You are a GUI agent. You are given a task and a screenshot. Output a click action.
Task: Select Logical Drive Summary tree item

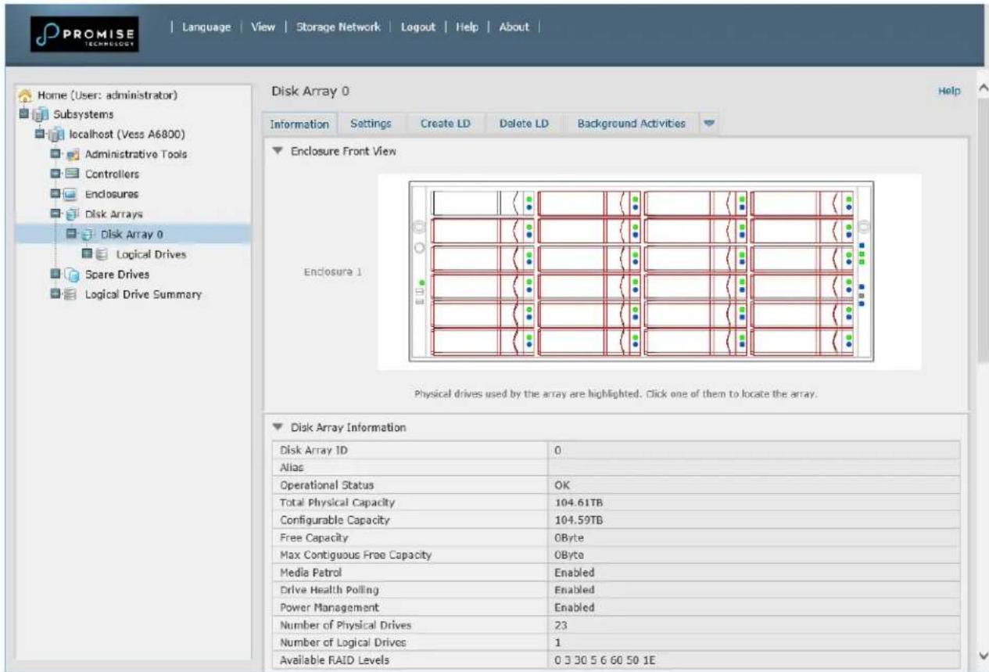click(143, 295)
